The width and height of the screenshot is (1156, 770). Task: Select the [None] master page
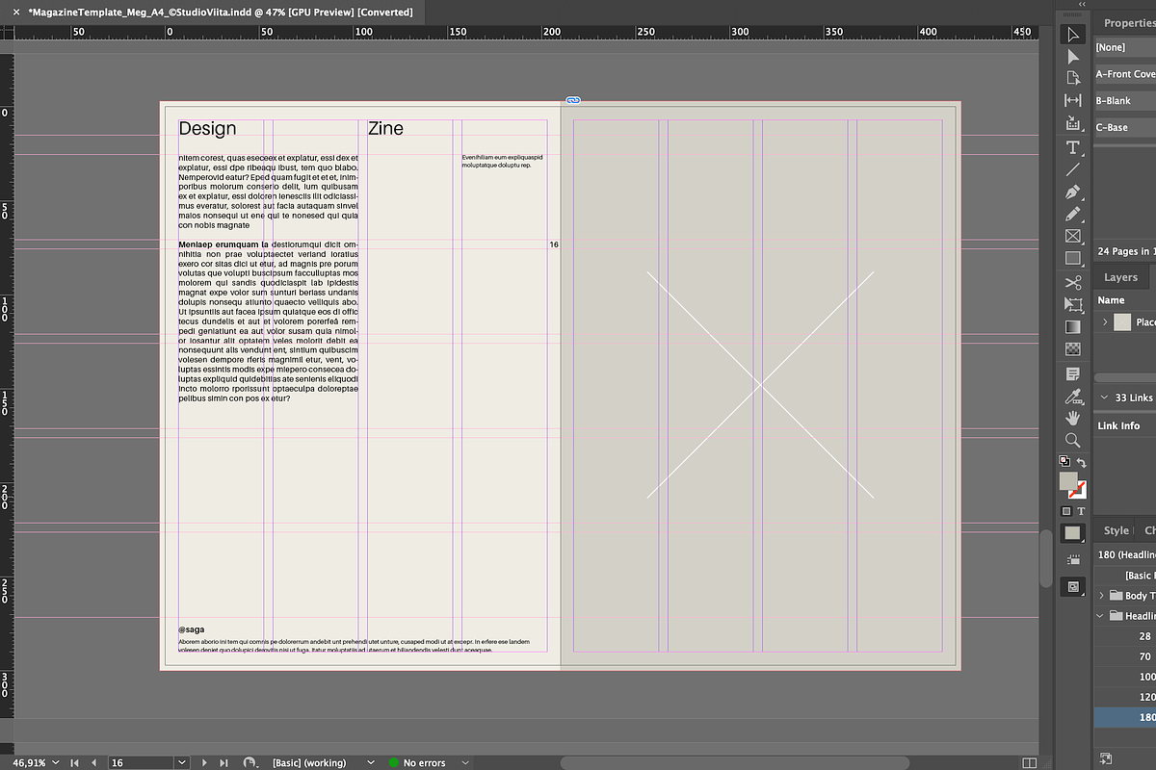[x=1125, y=47]
